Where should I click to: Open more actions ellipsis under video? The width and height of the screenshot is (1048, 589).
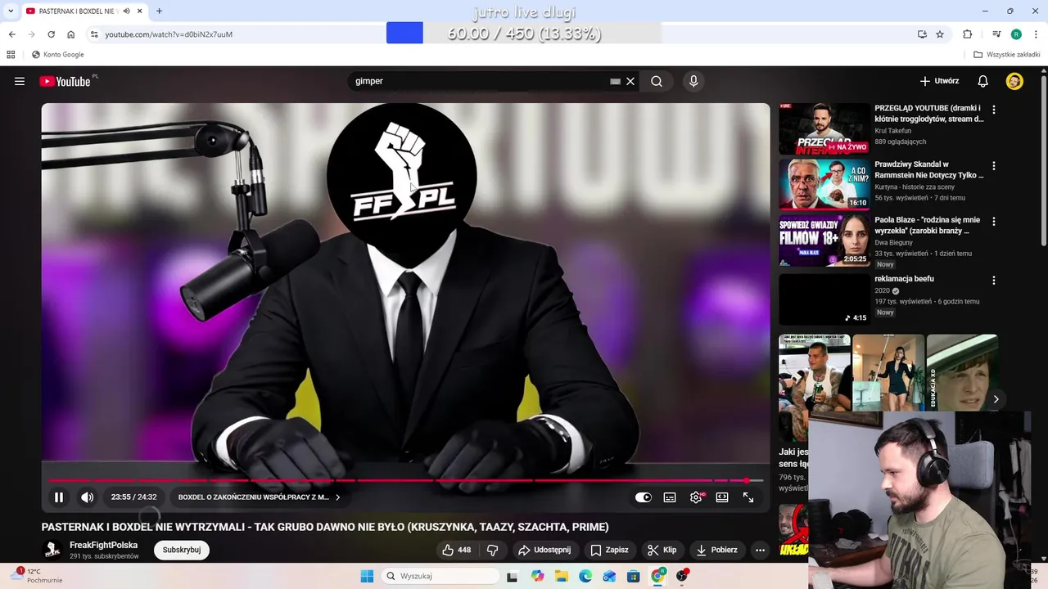coord(761,550)
